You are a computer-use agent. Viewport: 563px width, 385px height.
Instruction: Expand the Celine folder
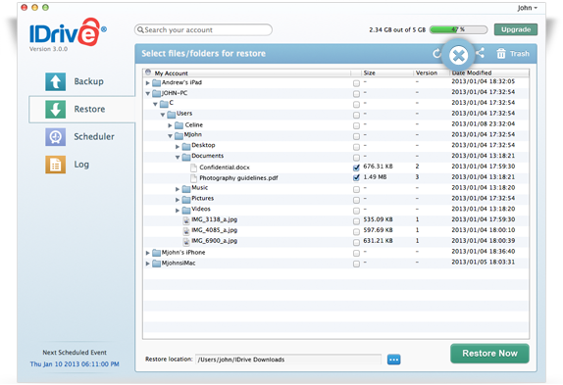(170, 125)
